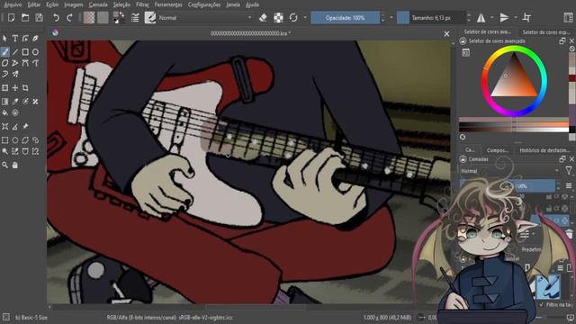This screenshot has width=576, height=324.
Task: Select the Pan hand tool
Action: click(15, 166)
